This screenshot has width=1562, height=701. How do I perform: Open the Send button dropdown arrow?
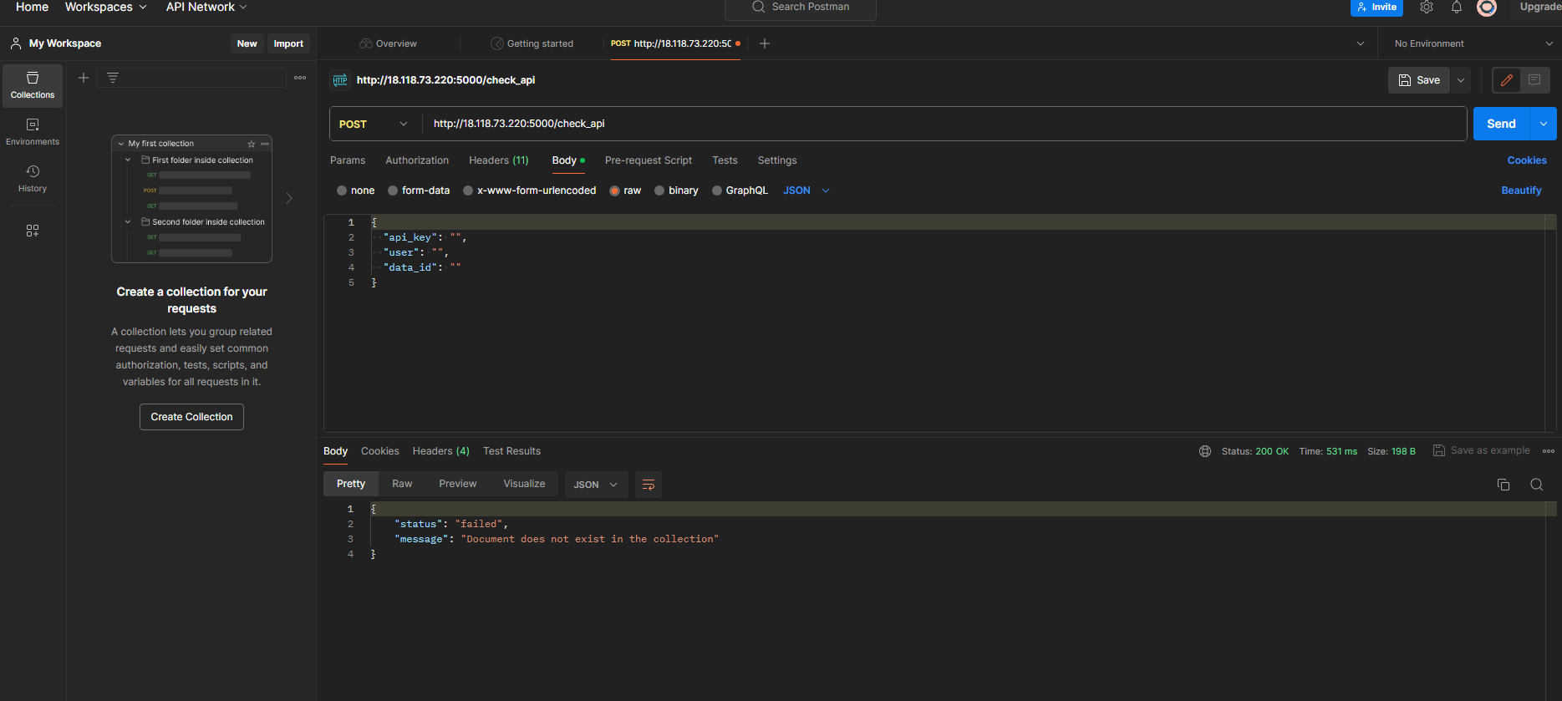click(1543, 124)
